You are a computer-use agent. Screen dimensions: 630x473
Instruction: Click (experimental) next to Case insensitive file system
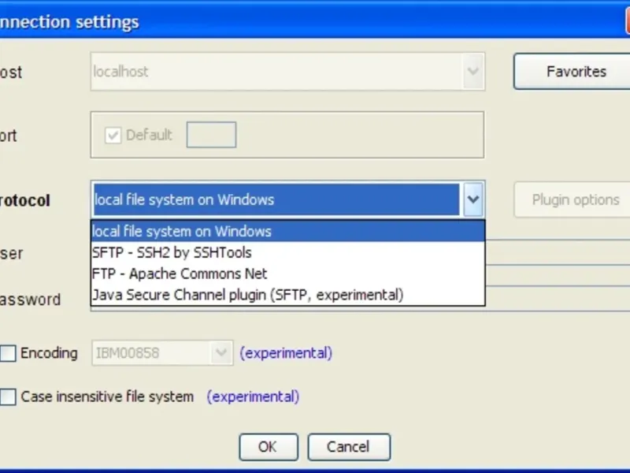[253, 397]
